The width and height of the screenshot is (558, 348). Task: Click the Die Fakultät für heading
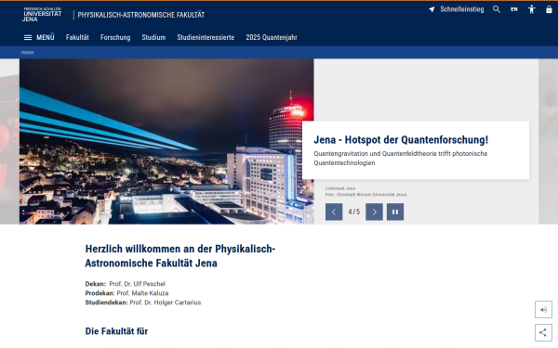point(116,331)
